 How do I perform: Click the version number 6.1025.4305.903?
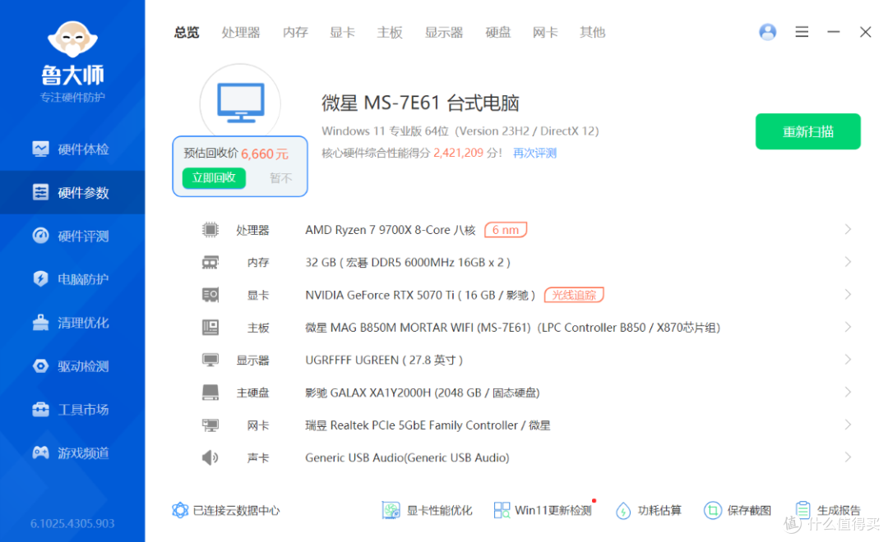(x=72, y=523)
